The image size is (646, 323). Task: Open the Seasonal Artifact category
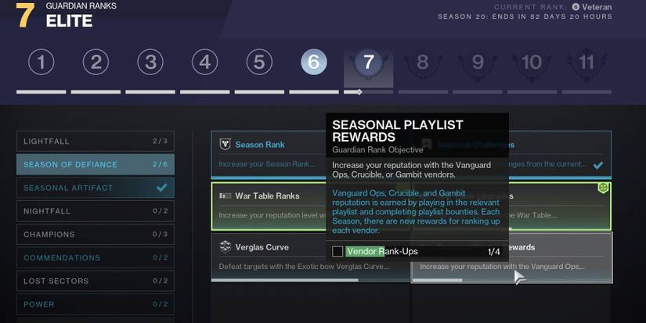point(96,188)
